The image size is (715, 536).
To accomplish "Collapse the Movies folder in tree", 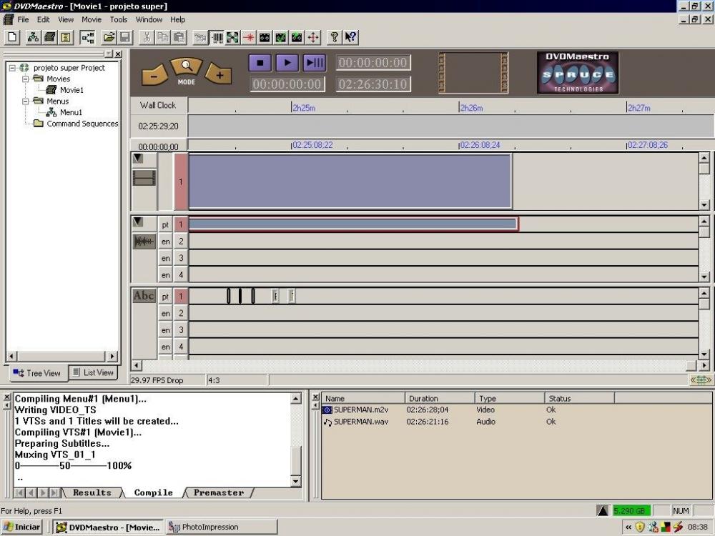I will coord(25,79).
